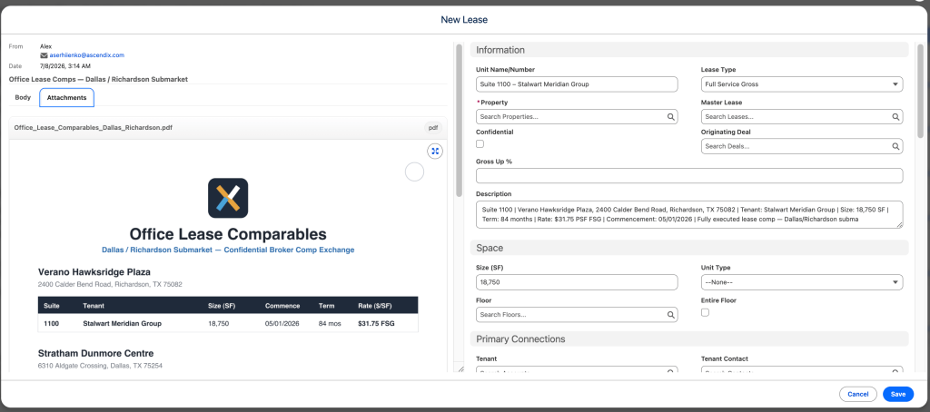
Task: Click the 6310 Aldgate Crossing address text
Action: pyautogui.click(x=100, y=366)
